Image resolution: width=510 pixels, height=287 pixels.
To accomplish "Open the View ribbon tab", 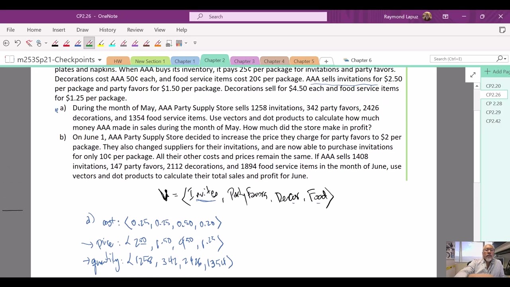I will coord(160,30).
